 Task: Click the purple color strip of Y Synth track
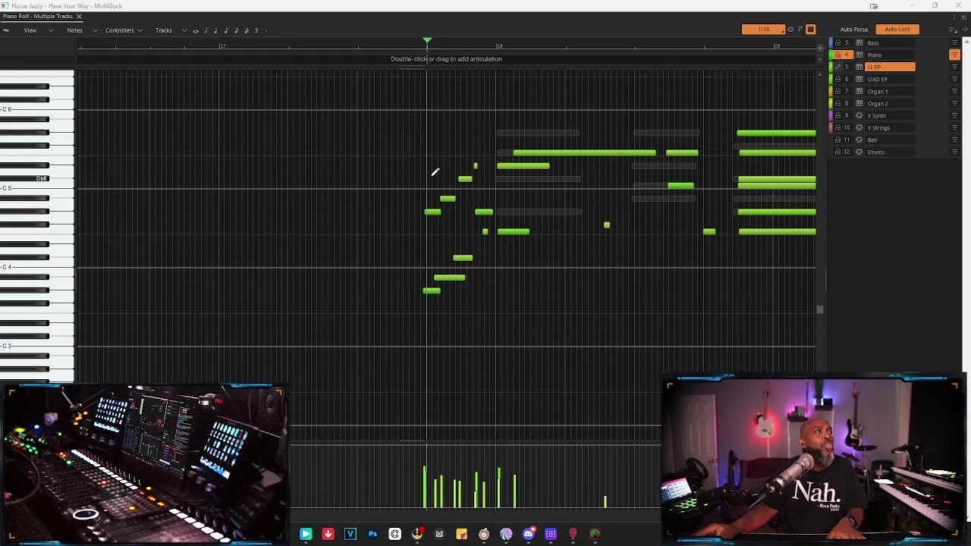pyautogui.click(x=831, y=115)
